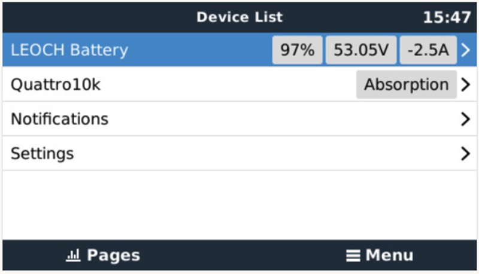
Task: Expand the LEOCH Battery row chevron
Action: pyautogui.click(x=466, y=50)
